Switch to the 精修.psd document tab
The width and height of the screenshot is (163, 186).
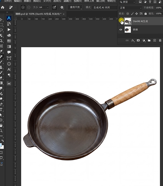[x=38, y=14]
